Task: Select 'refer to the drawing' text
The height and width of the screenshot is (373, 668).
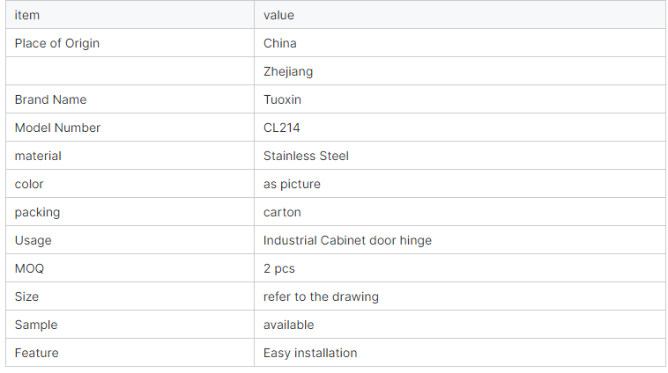Action: tap(321, 296)
